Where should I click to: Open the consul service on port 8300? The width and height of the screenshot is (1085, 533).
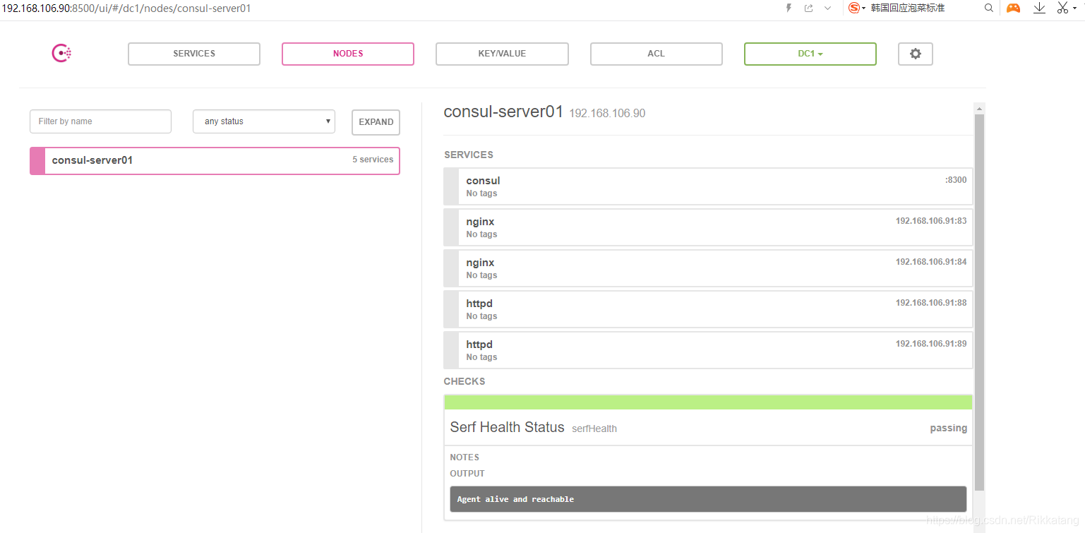coord(708,186)
